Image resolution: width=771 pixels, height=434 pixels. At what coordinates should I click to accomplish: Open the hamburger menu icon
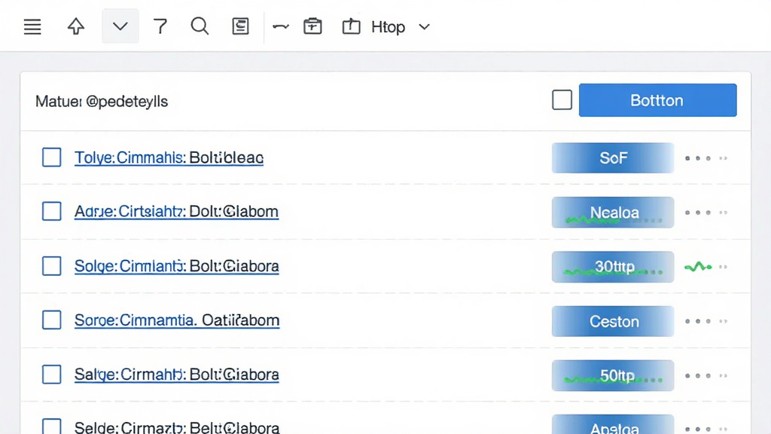pyautogui.click(x=32, y=26)
